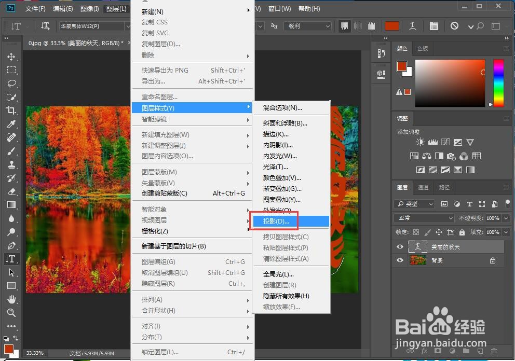515x361 pixels.
Task: Open the Brightness/Contrast adjustment icon
Action: [420, 142]
